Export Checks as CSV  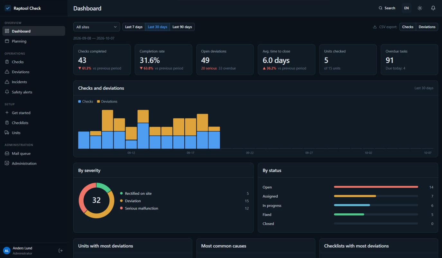tap(408, 27)
